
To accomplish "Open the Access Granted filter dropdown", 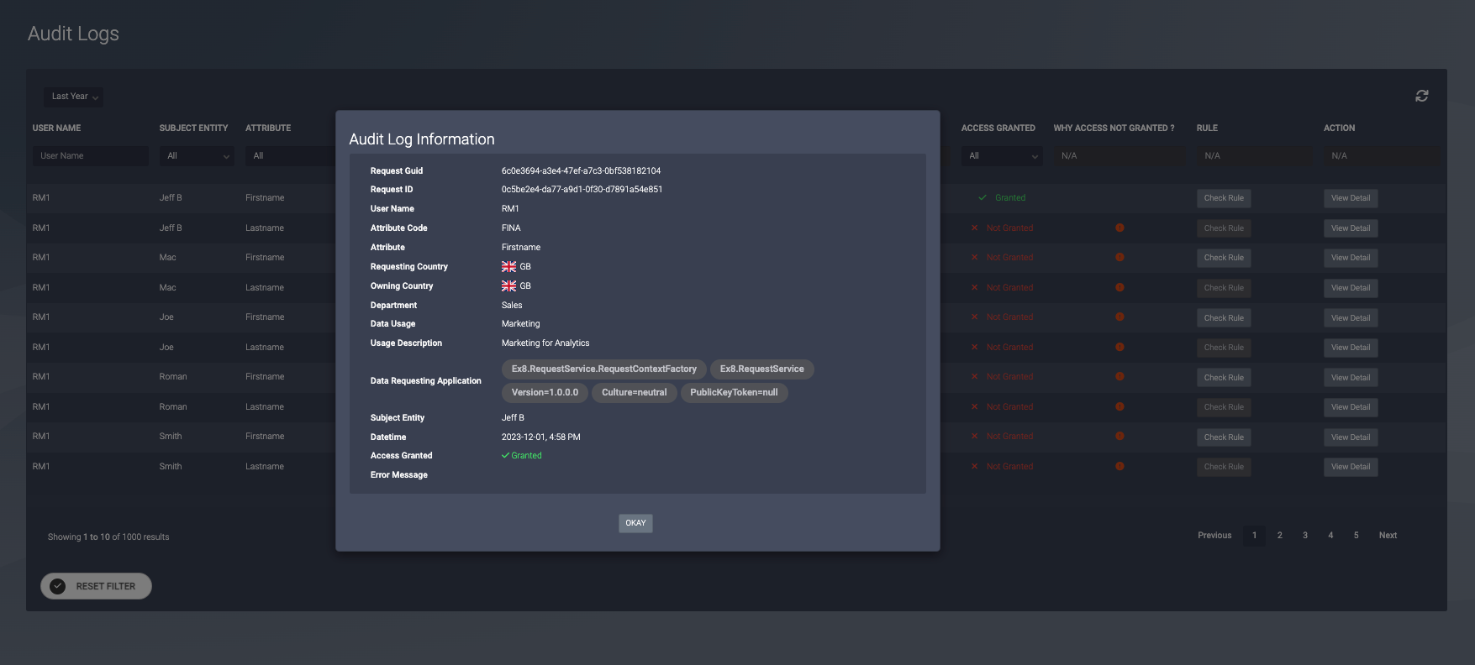I will click(x=1003, y=156).
